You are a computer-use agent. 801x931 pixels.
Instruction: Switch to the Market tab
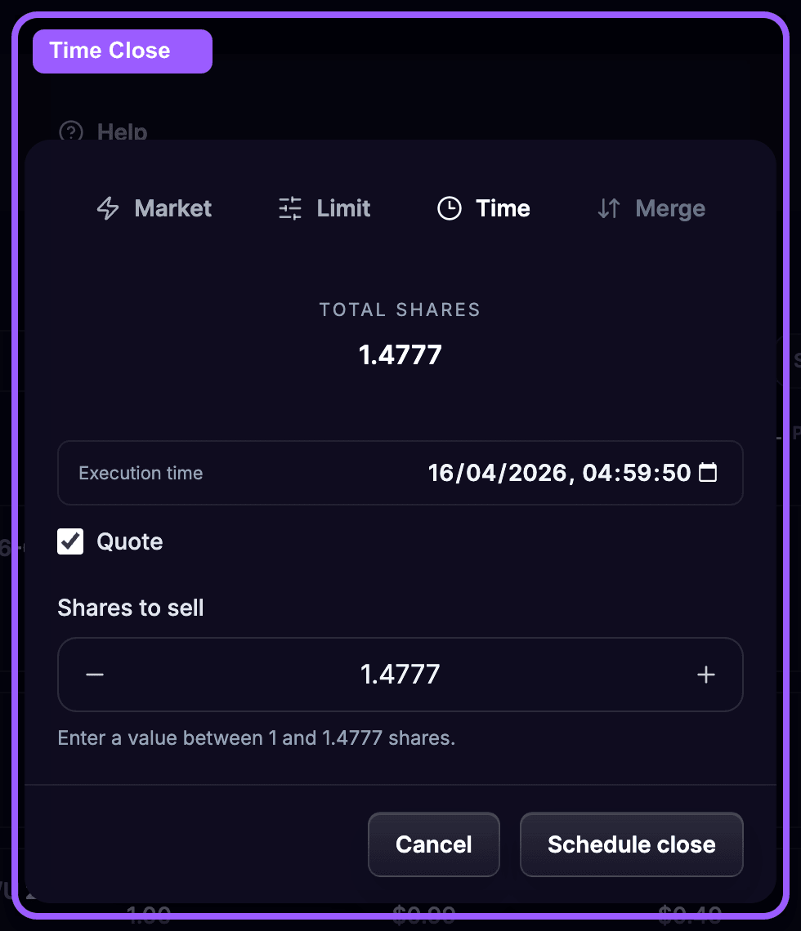tap(172, 209)
